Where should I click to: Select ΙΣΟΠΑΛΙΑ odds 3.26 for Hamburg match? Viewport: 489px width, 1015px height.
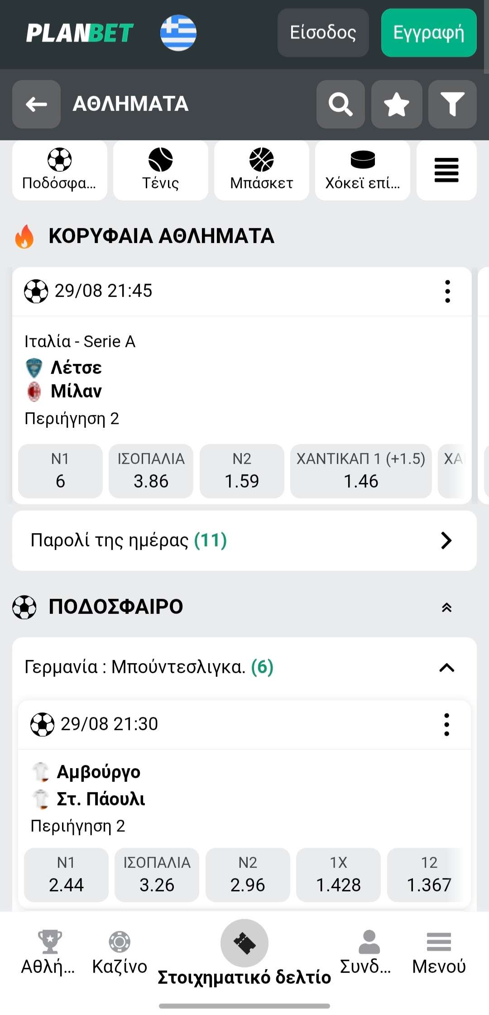tap(157, 875)
